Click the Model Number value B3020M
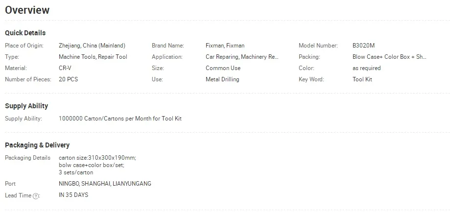Image resolution: width=450 pixels, height=217 pixels. pyautogui.click(x=364, y=46)
